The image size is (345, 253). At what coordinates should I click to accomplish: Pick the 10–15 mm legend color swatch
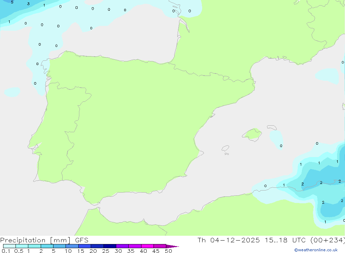coord(72,246)
